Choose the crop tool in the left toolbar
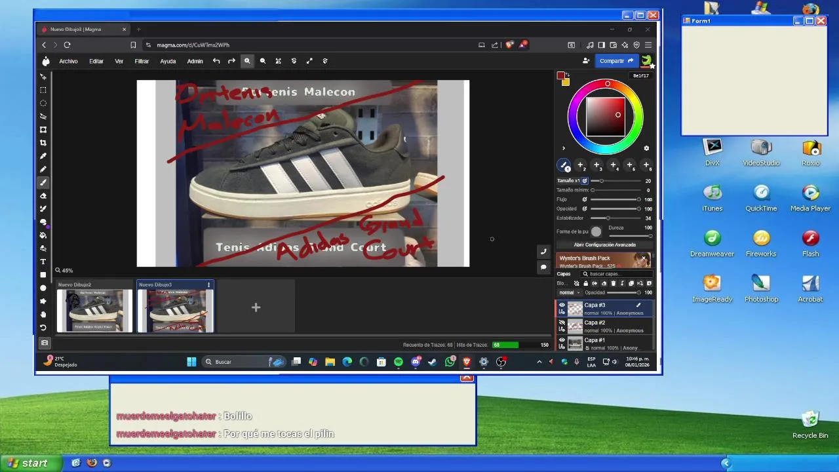This screenshot has width=839, height=472. click(x=43, y=143)
